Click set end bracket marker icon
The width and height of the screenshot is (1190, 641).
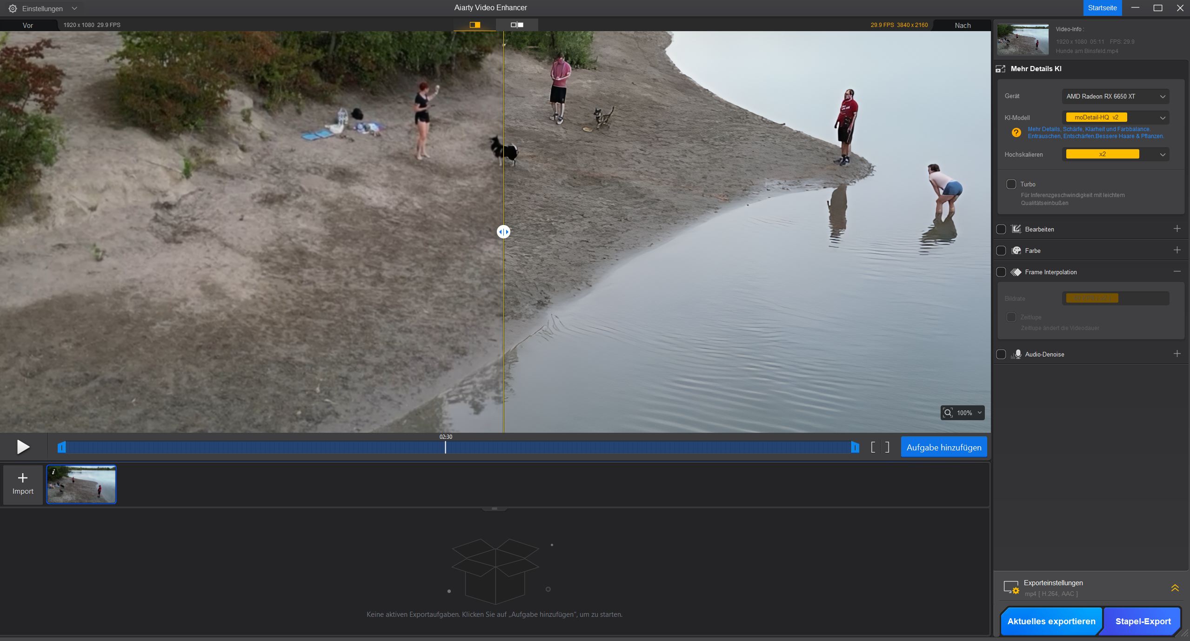(887, 447)
